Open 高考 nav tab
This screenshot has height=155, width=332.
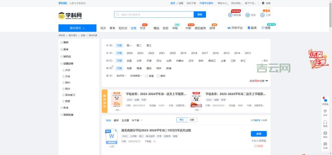112,28
